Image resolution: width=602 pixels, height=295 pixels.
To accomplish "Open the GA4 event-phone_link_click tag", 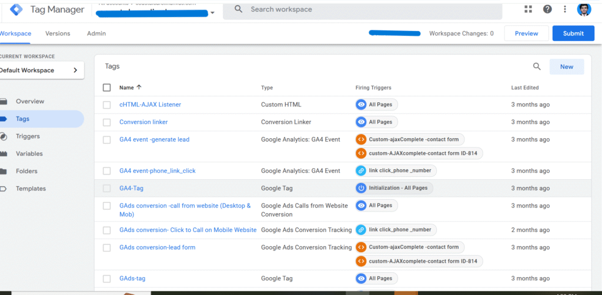I will [x=158, y=170].
